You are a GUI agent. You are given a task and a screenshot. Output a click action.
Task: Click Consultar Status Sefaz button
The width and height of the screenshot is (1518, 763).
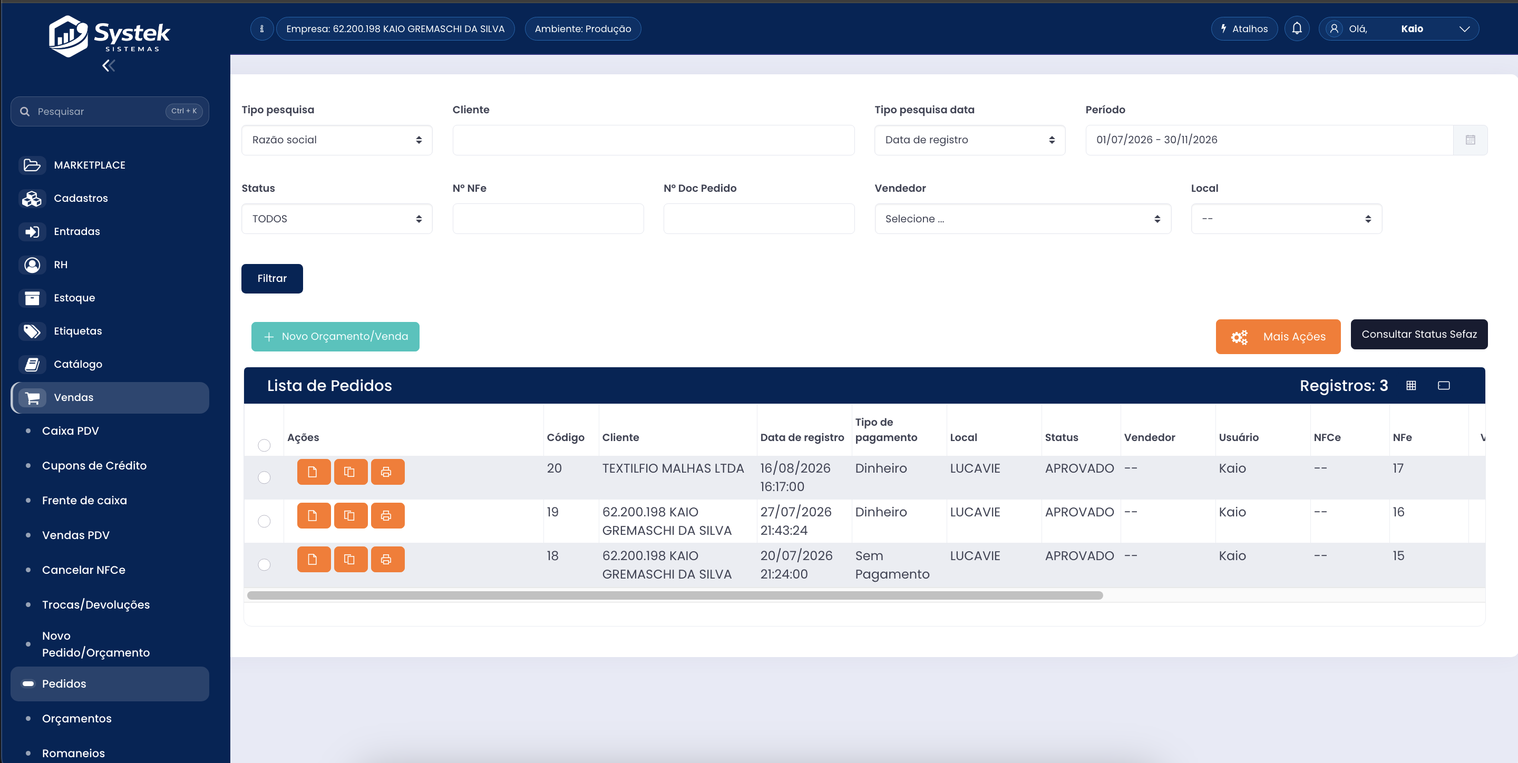(x=1418, y=334)
